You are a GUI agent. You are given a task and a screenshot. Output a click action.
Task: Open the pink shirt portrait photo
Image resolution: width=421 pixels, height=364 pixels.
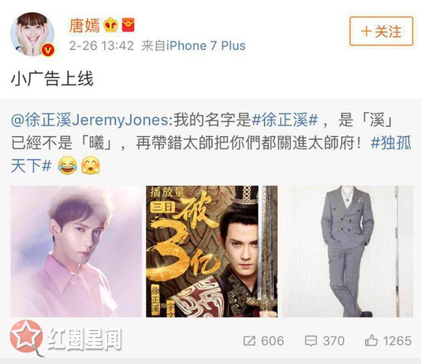click(76, 252)
